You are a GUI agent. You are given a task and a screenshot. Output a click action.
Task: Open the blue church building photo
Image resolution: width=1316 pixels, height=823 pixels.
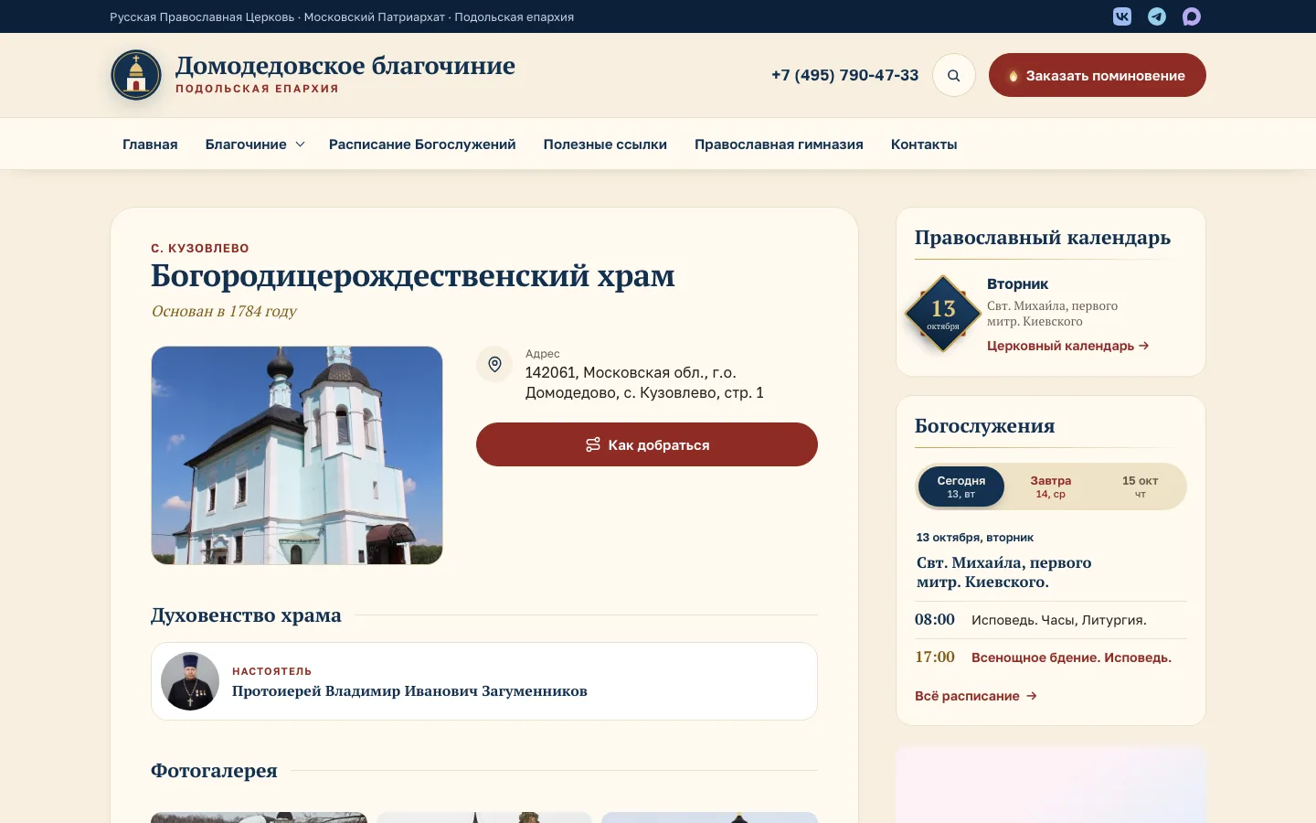pyautogui.click(x=297, y=455)
